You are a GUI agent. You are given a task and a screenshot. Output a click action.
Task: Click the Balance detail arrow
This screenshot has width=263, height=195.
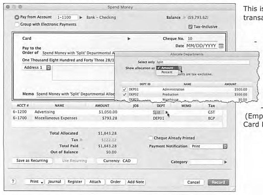point(184,18)
